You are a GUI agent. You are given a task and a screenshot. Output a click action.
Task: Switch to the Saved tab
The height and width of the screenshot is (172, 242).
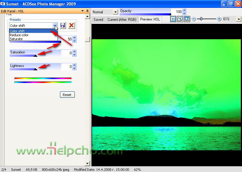(x=98, y=20)
